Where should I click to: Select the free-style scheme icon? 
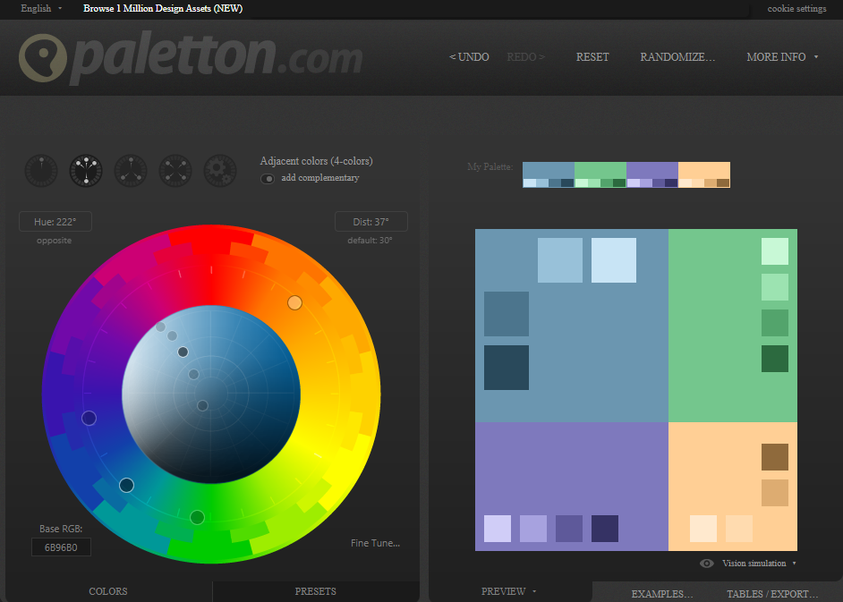pos(220,170)
